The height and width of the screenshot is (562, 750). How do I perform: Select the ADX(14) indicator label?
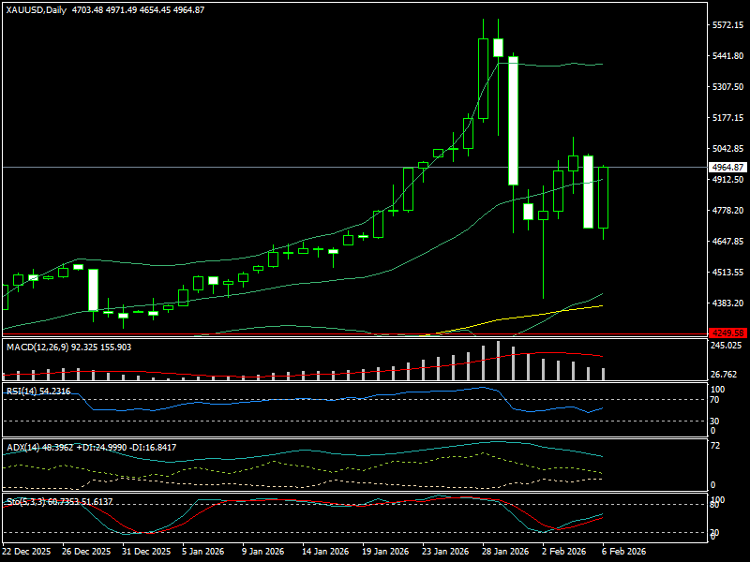pos(24,448)
